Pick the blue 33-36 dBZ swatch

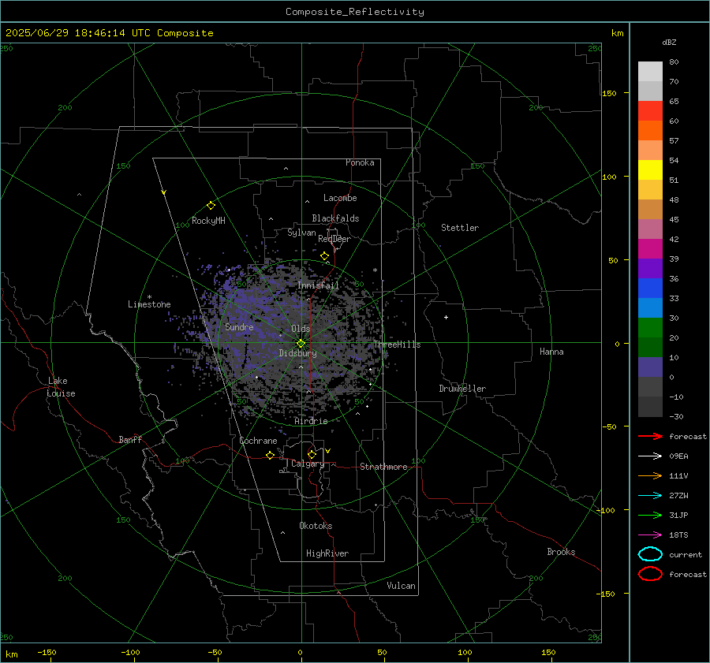650,289
